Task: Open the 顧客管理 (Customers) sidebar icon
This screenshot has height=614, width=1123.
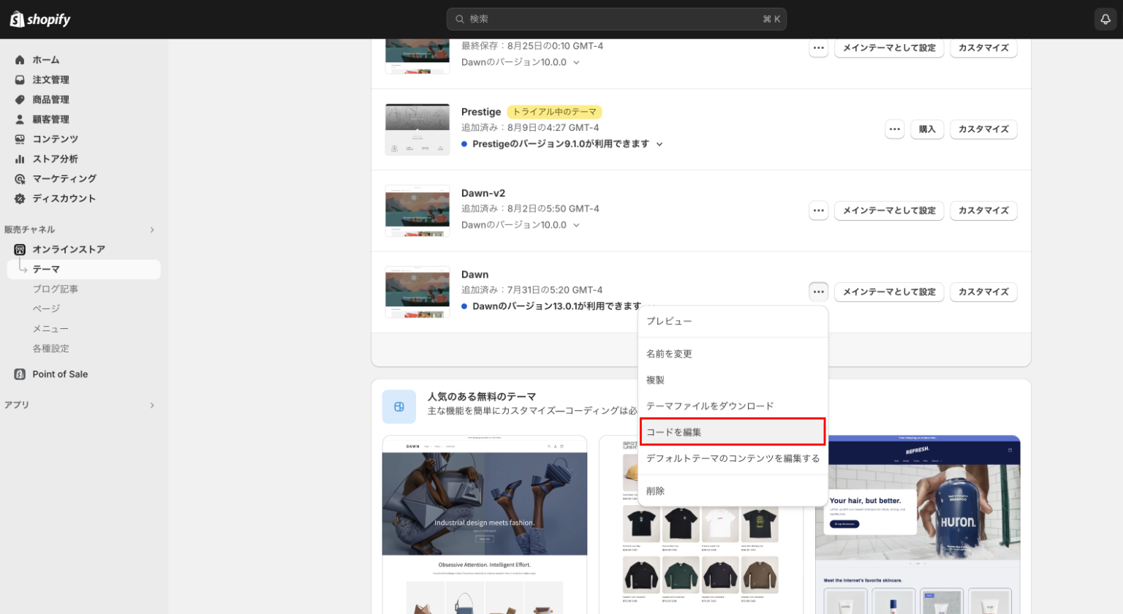Action: (20, 119)
